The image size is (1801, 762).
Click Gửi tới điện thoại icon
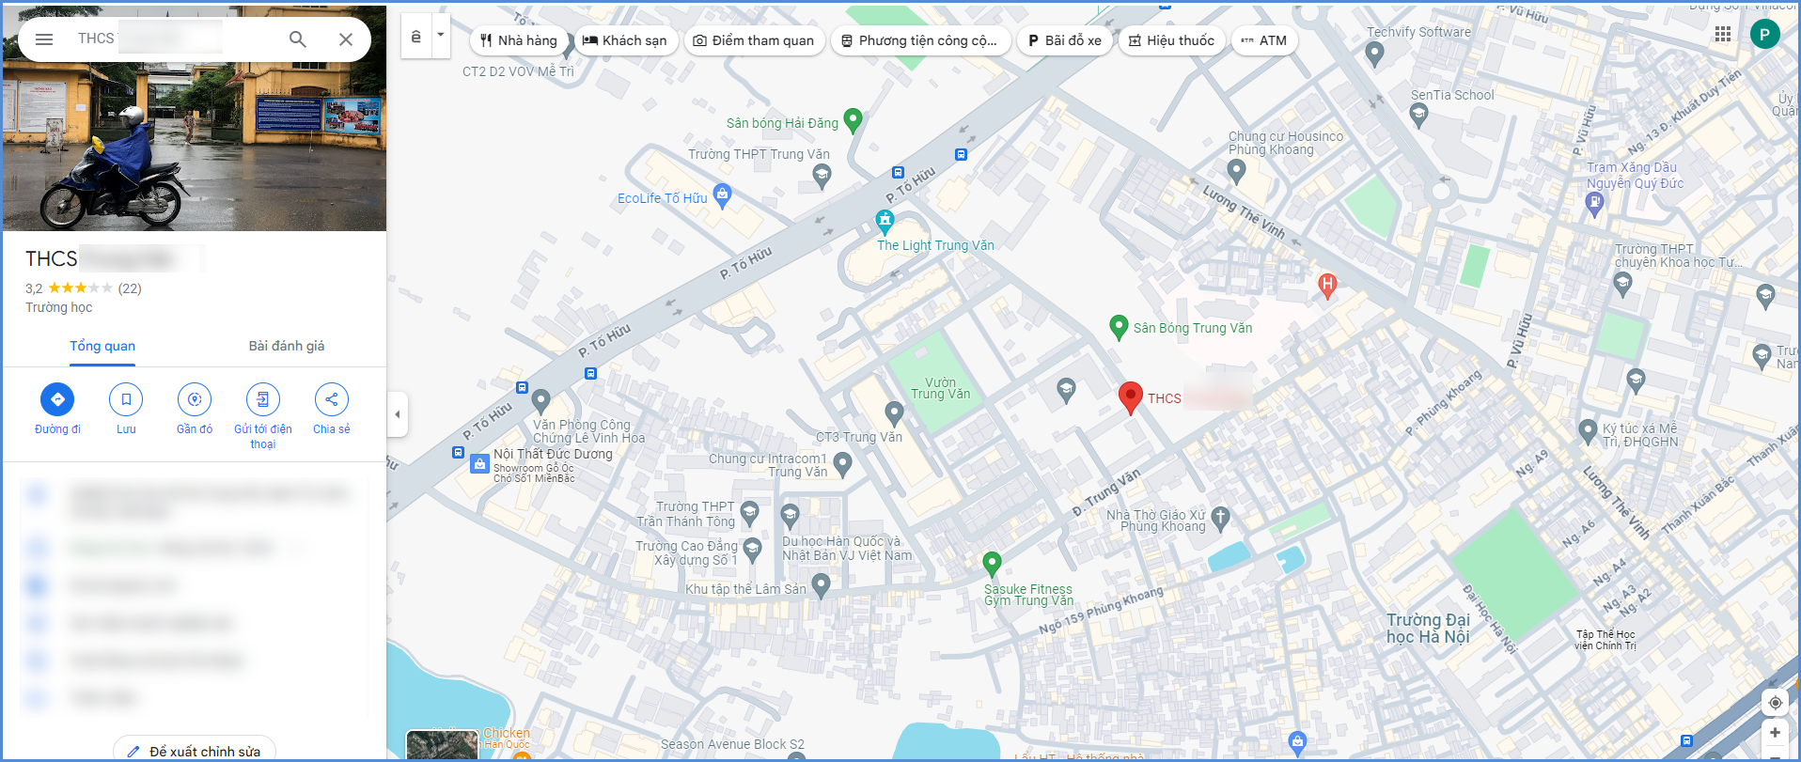(263, 399)
